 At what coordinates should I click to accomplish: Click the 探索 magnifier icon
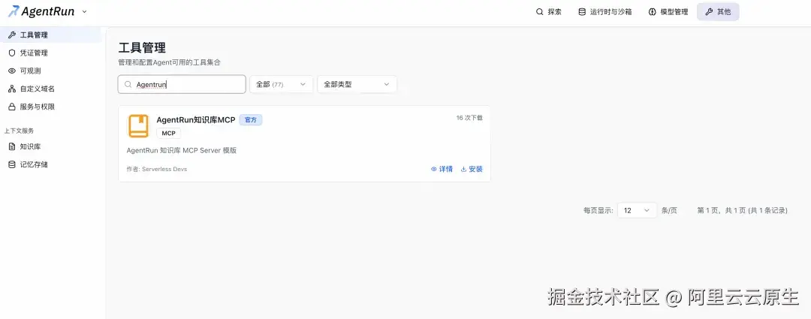click(539, 12)
